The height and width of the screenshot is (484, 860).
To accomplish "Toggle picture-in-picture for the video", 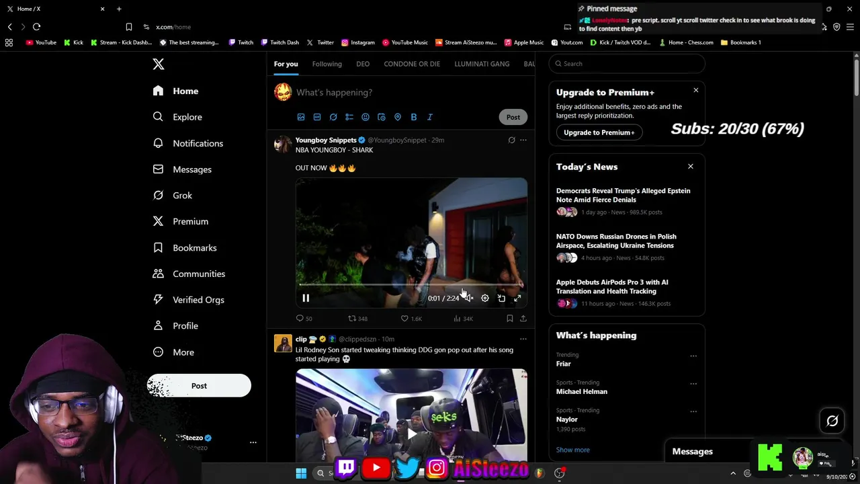I will (501, 298).
